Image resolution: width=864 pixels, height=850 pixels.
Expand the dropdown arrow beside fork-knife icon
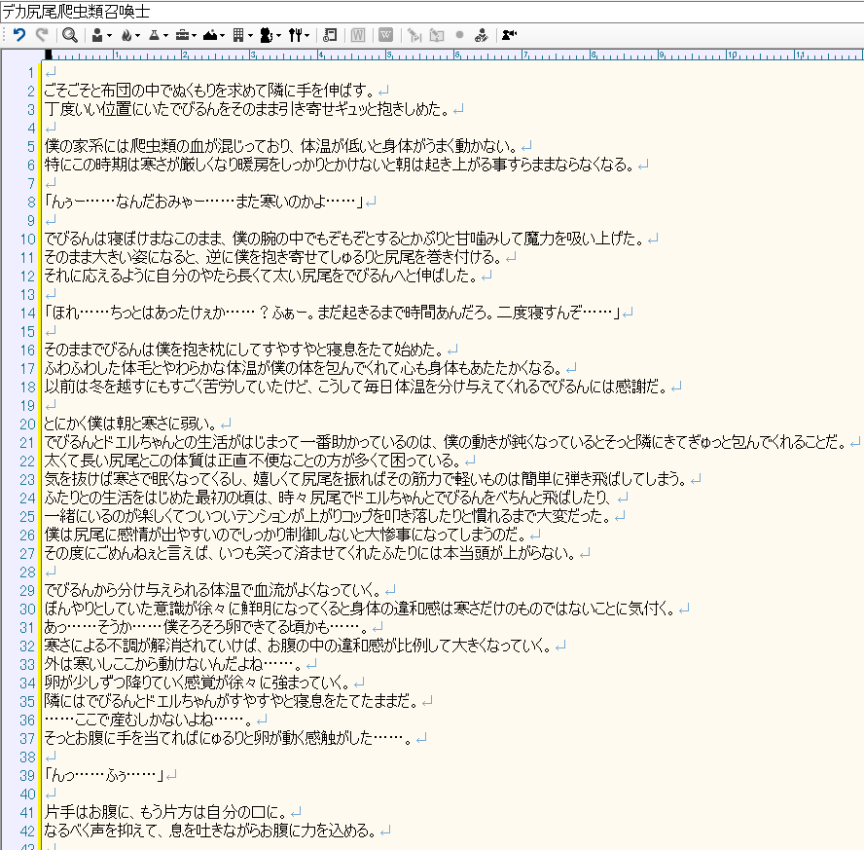click(x=306, y=36)
